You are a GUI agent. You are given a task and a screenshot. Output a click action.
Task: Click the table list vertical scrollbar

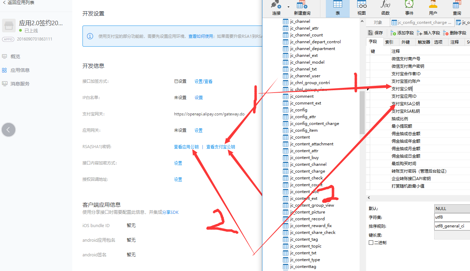[x=362, y=112]
